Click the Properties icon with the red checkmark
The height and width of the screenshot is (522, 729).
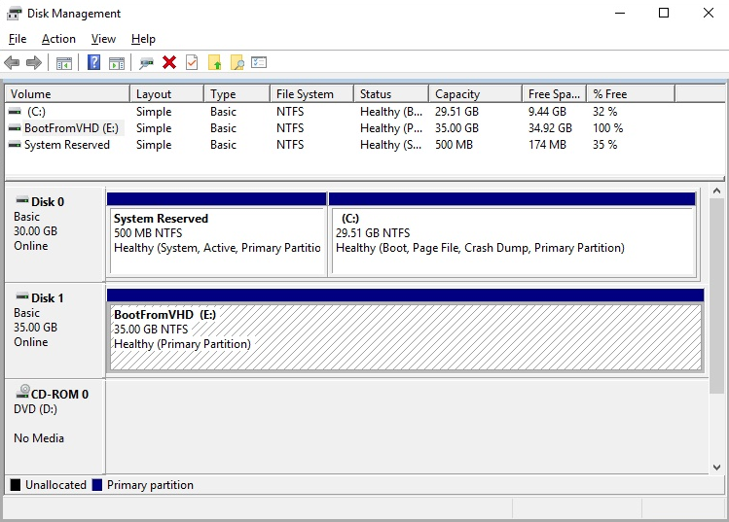coord(192,63)
